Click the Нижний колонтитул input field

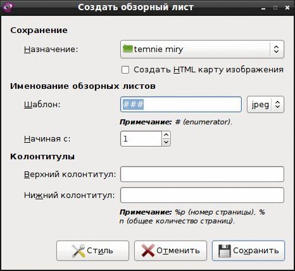pyautogui.click(x=202, y=195)
